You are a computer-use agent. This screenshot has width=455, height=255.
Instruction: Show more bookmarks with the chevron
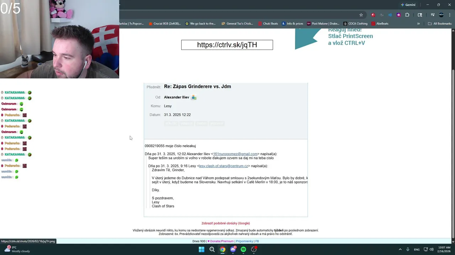click(x=418, y=24)
